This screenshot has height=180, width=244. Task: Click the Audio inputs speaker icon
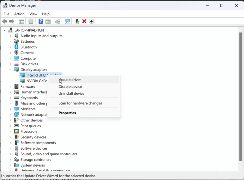click(x=16, y=36)
